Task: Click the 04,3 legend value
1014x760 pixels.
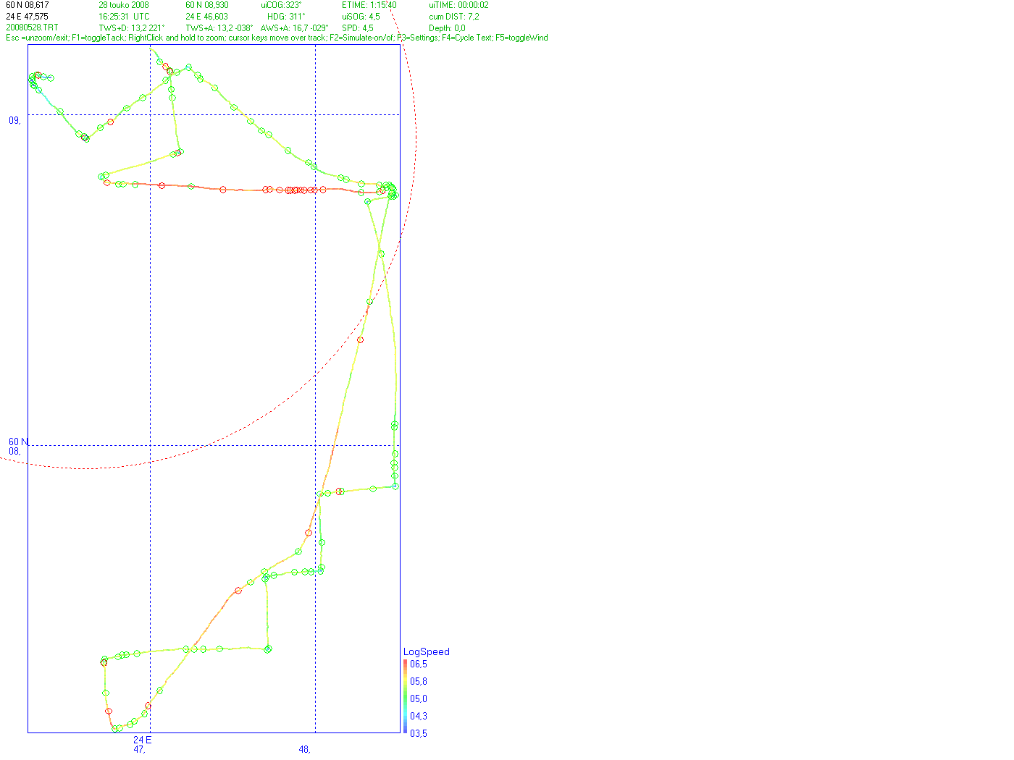Action: [x=419, y=716]
